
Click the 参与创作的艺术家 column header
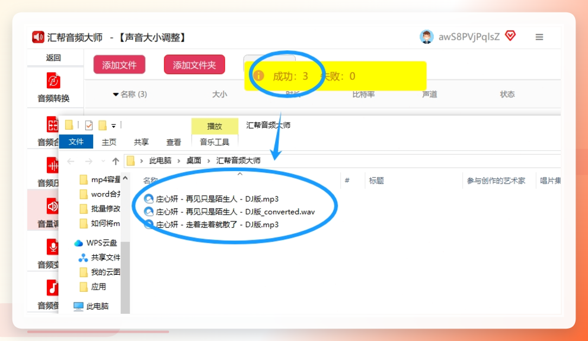click(x=496, y=181)
